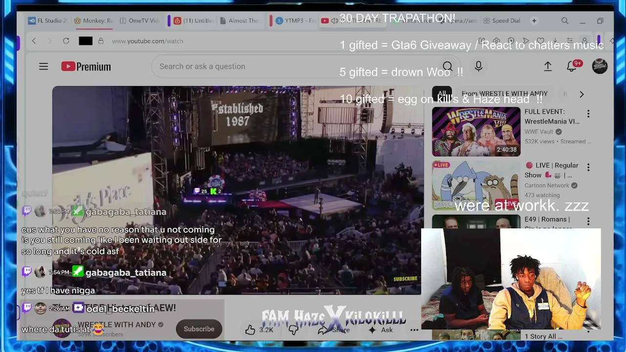626x352 pixels.
Task: Switch to the OmeTV Video tab
Action: point(139,21)
